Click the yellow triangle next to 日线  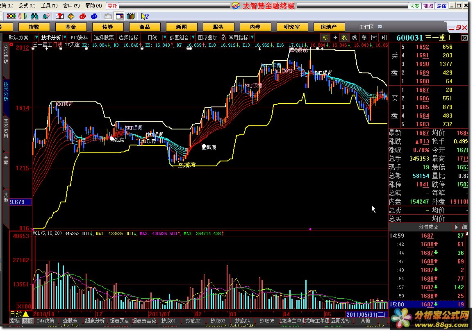click(26, 314)
